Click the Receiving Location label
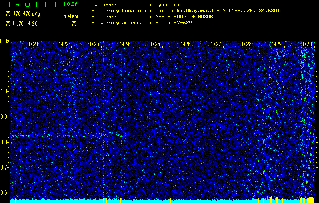319x203 pixels. click(119, 11)
